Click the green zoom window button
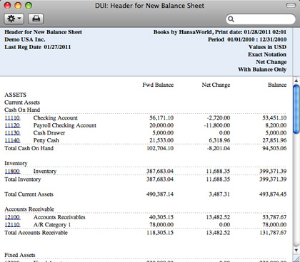This screenshot has width=300, height=262. coord(29,6)
